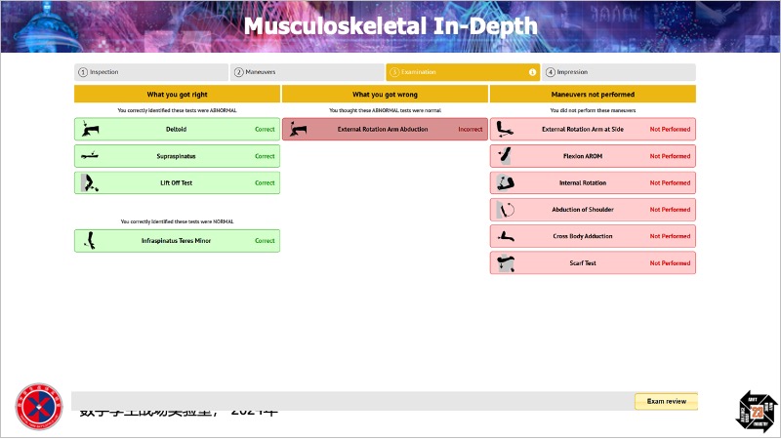
Task: Click the Abduction of Shoulder icon
Action: pyautogui.click(x=505, y=210)
